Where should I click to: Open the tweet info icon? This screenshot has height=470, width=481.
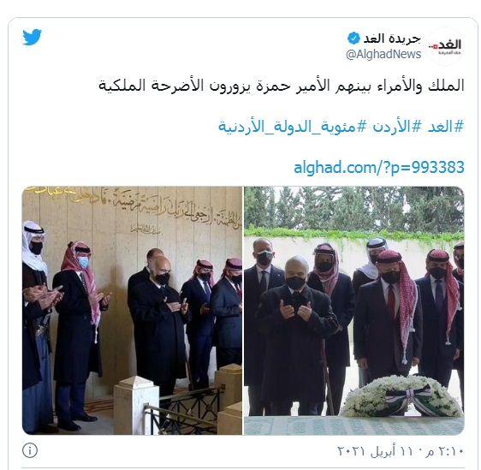pyautogui.click(x=30, y=450)
